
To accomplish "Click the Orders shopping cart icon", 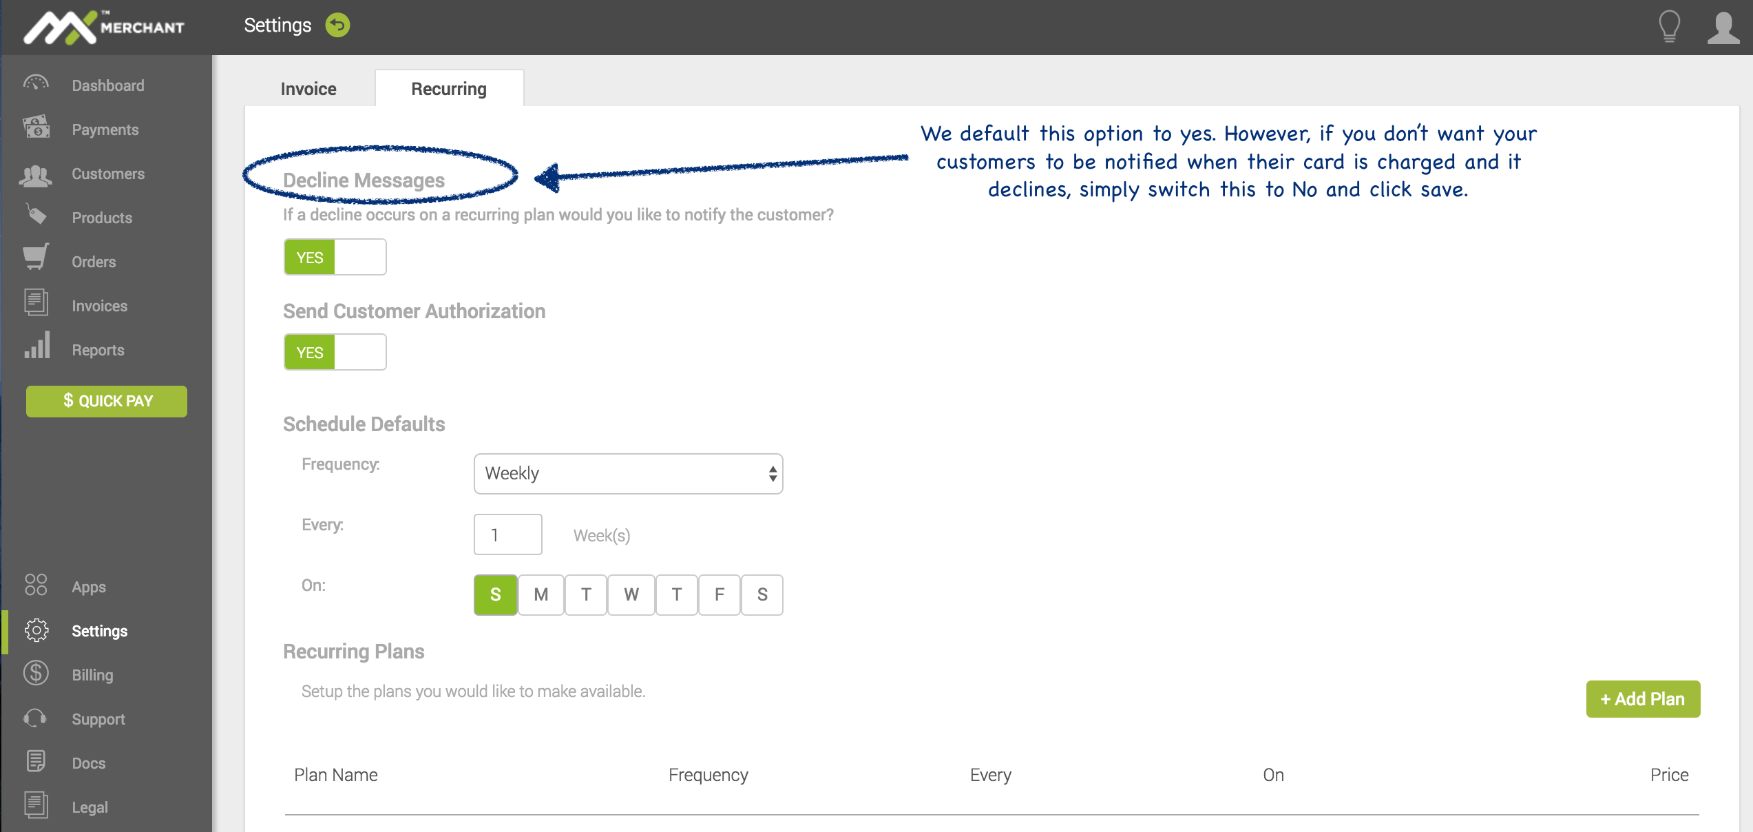I will [x=36, y=258].
